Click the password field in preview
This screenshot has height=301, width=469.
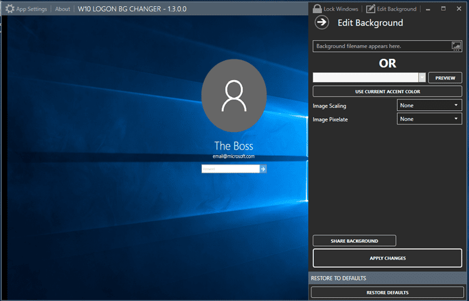click(x=231, y=169)
